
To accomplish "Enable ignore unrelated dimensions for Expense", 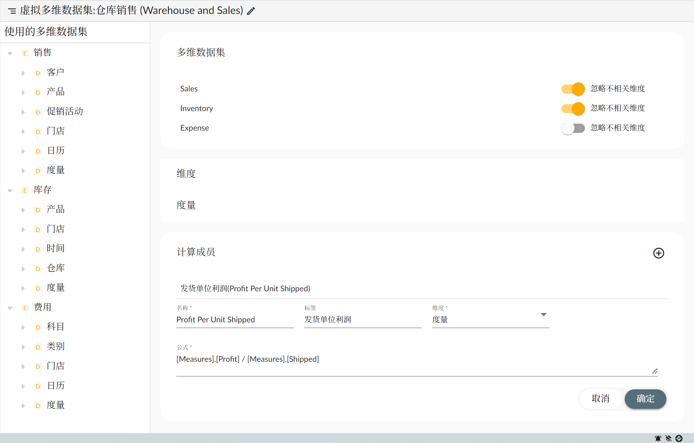I will click(573, 128).
